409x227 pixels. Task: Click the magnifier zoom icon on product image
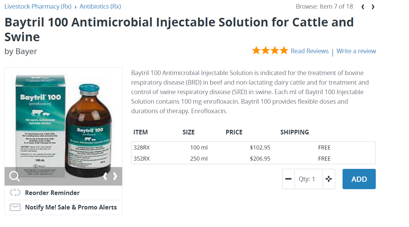tap(14, 176)
